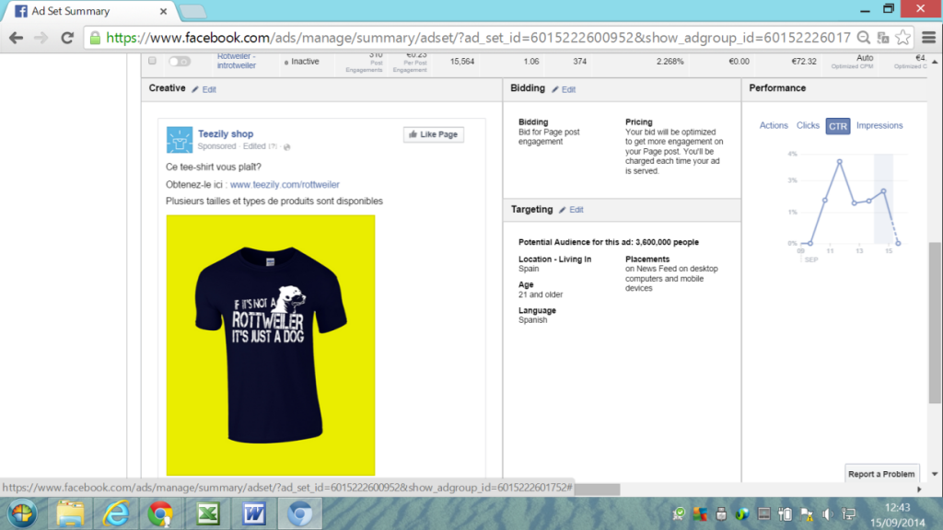
Task: Click the pencil icon beside Bidding
Action: tap(555, 89)
